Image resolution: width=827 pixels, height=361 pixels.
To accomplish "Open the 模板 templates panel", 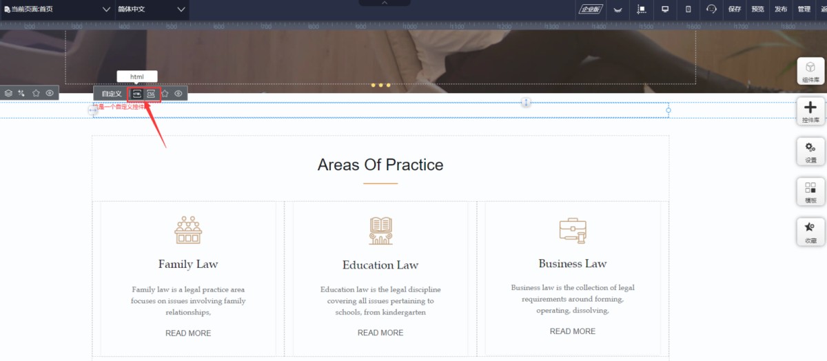I will (810, 192).
